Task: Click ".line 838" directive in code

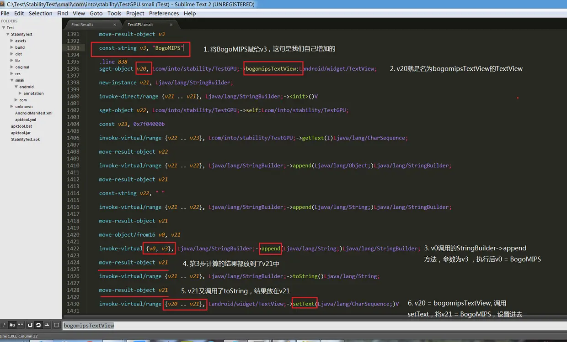Action: [x=113, y=62]
